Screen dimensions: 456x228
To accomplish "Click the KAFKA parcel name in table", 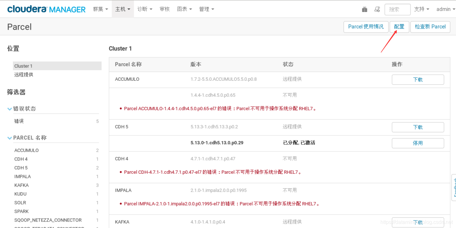I will pos(122,222).
